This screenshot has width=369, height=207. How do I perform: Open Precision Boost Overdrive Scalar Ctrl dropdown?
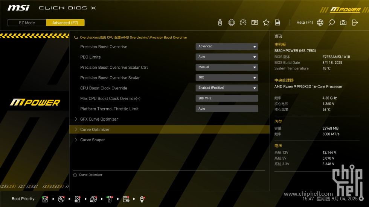pyautogui.click(x=227, y=67)
